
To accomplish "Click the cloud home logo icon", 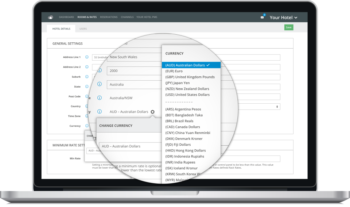I will pos(50,17).
